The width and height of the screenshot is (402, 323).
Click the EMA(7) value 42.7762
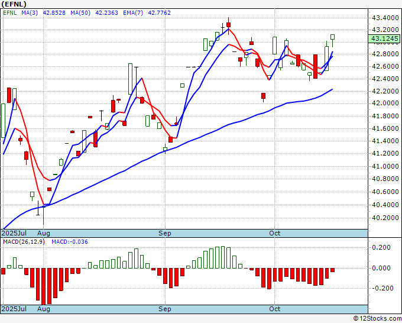(x=159, y=13)
